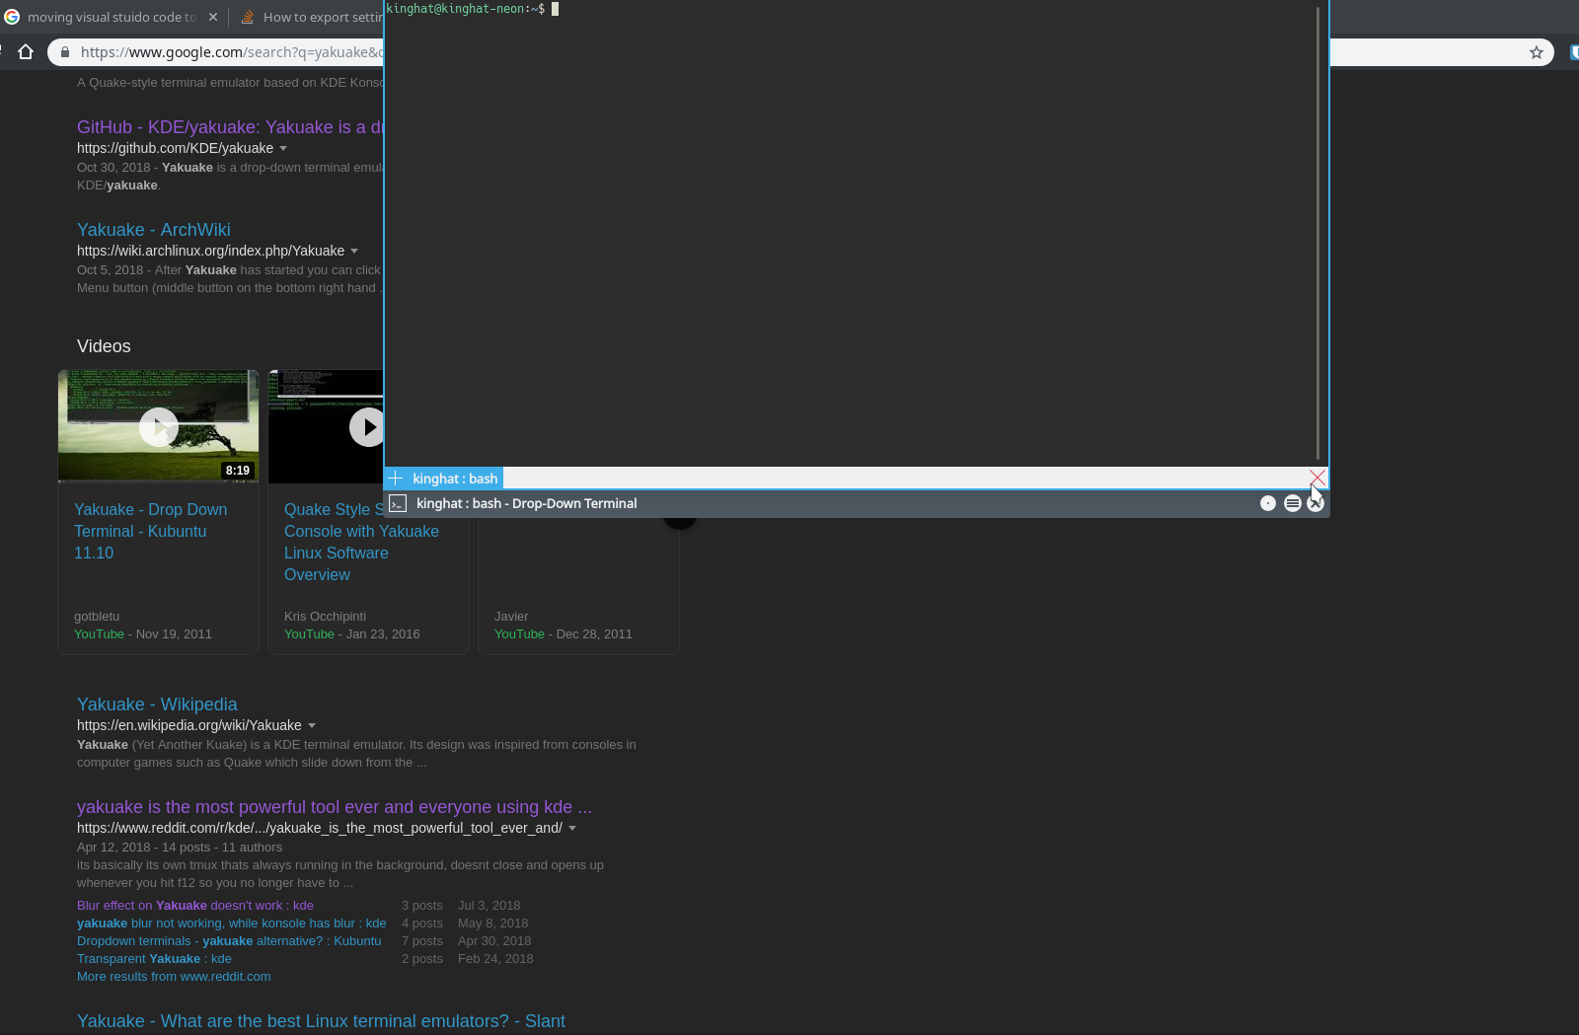
Task: Click the terminal icon in the Drop-Down Terminal title bar
Action: coord(398,503)
